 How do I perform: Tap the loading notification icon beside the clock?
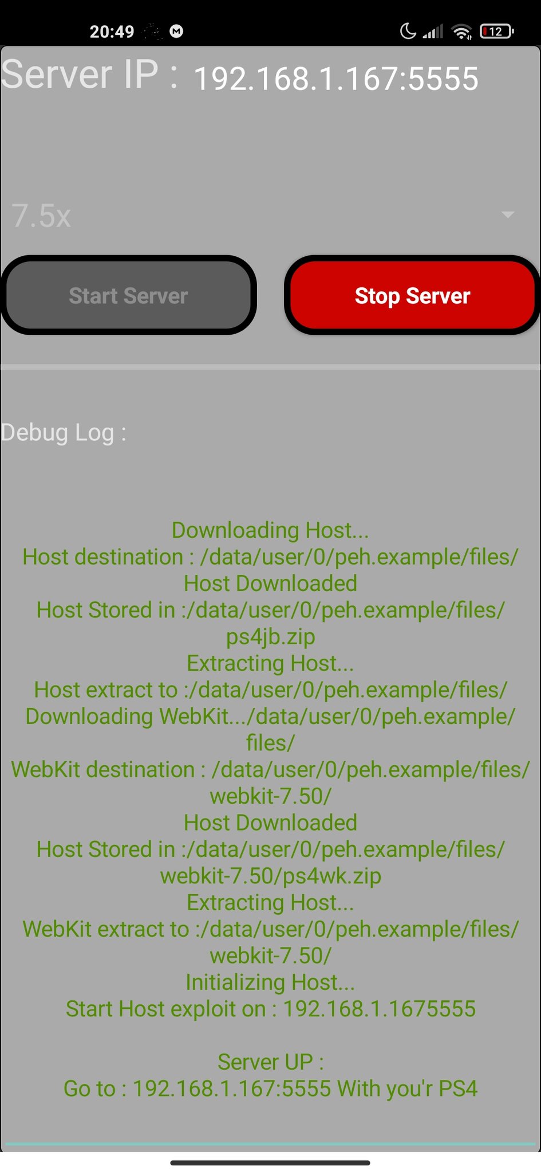pyautogui.click(x=153, y=31)
